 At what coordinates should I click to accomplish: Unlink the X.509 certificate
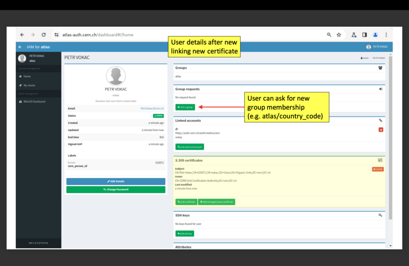(378, 169)
